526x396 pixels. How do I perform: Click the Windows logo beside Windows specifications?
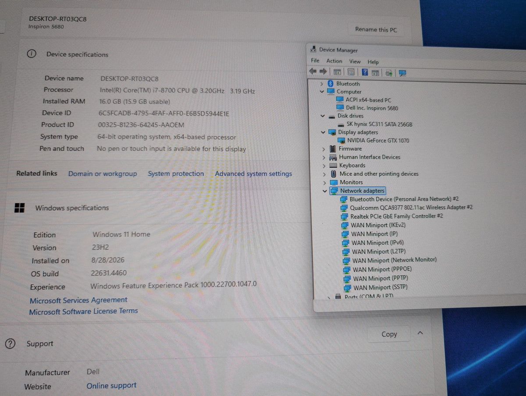20,207
